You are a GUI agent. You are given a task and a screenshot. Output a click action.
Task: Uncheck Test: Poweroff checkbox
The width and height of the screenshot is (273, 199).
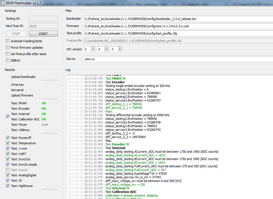coord(8,138)
